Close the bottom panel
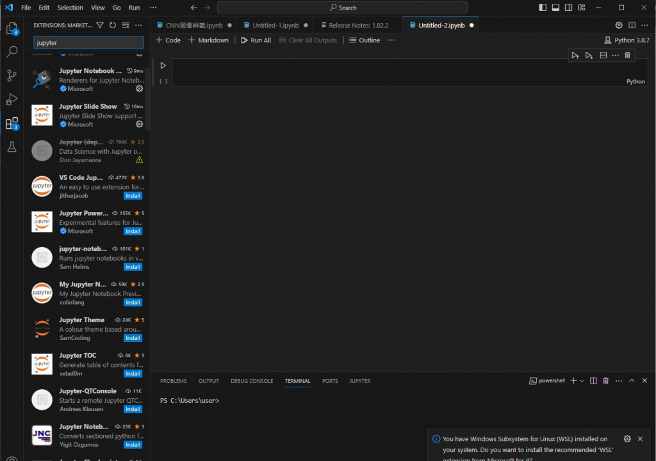 [x=644, y=381]
